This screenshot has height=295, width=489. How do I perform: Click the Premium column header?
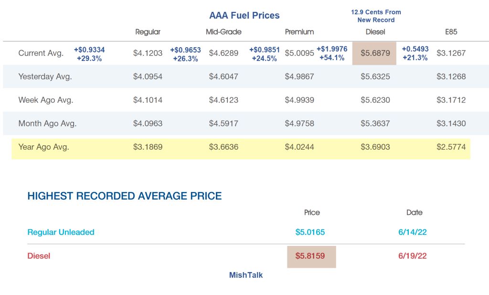click(x=299, y=32)
